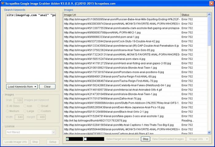The width and height of the screenshot is (215, 147).
Task: Click the Images per Keyword label
Action: tap(36, 100)
